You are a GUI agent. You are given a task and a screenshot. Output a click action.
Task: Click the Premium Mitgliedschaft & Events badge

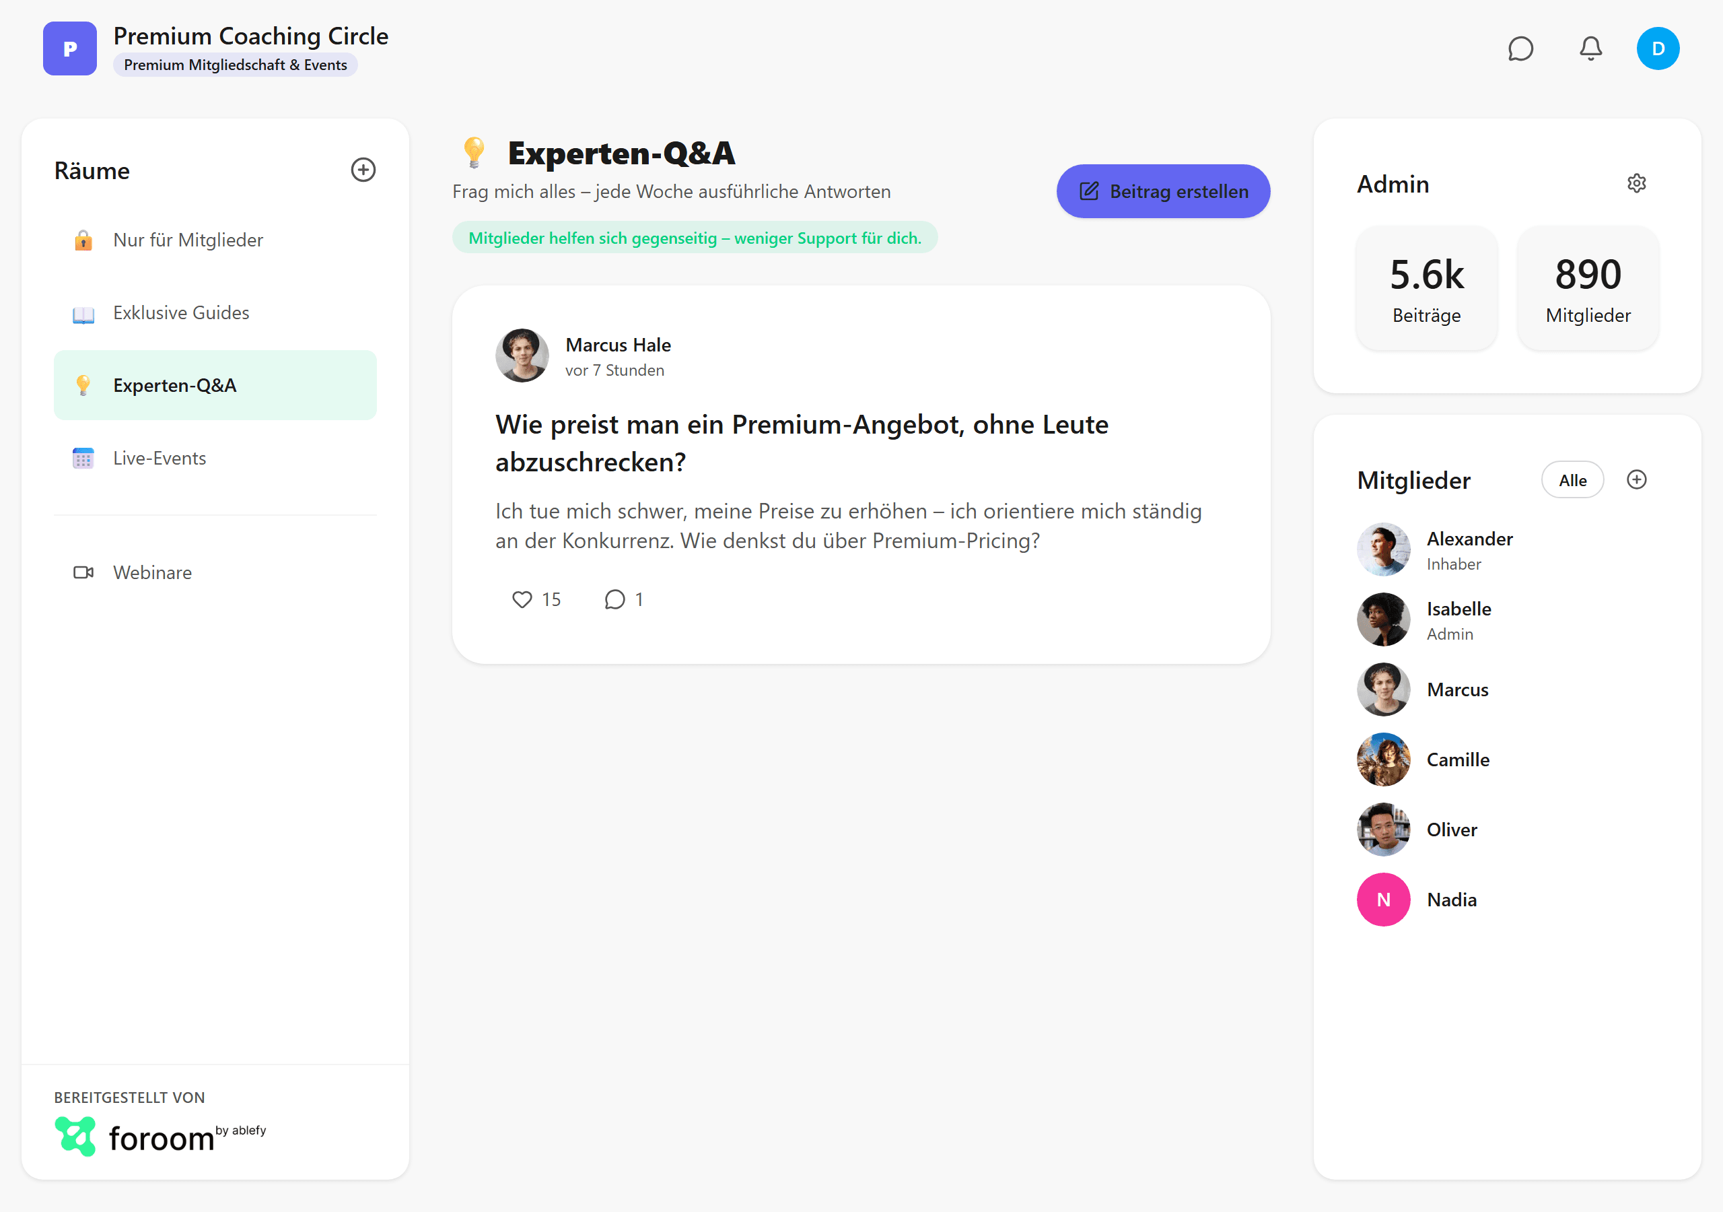236,65
